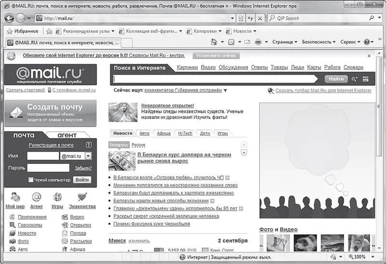The image size is (386, 264).
Task: Click the zoom magnifier icon in status bar
Action: (351, 257)
